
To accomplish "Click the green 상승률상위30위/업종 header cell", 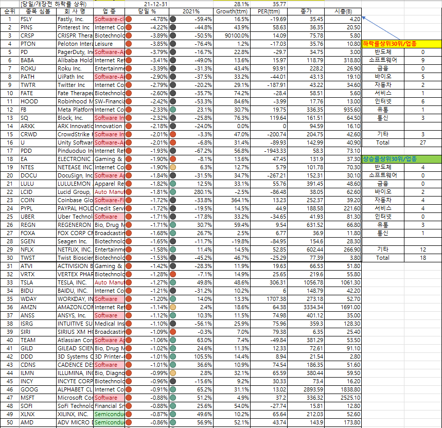I will [402, 159].
